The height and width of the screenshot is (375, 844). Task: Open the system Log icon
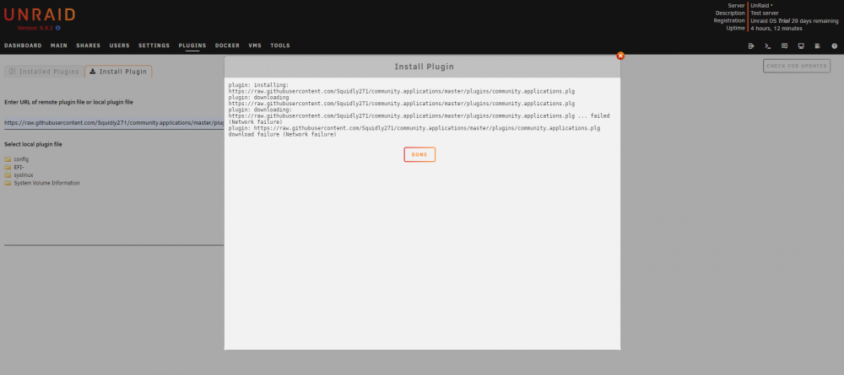click(818, 46)
